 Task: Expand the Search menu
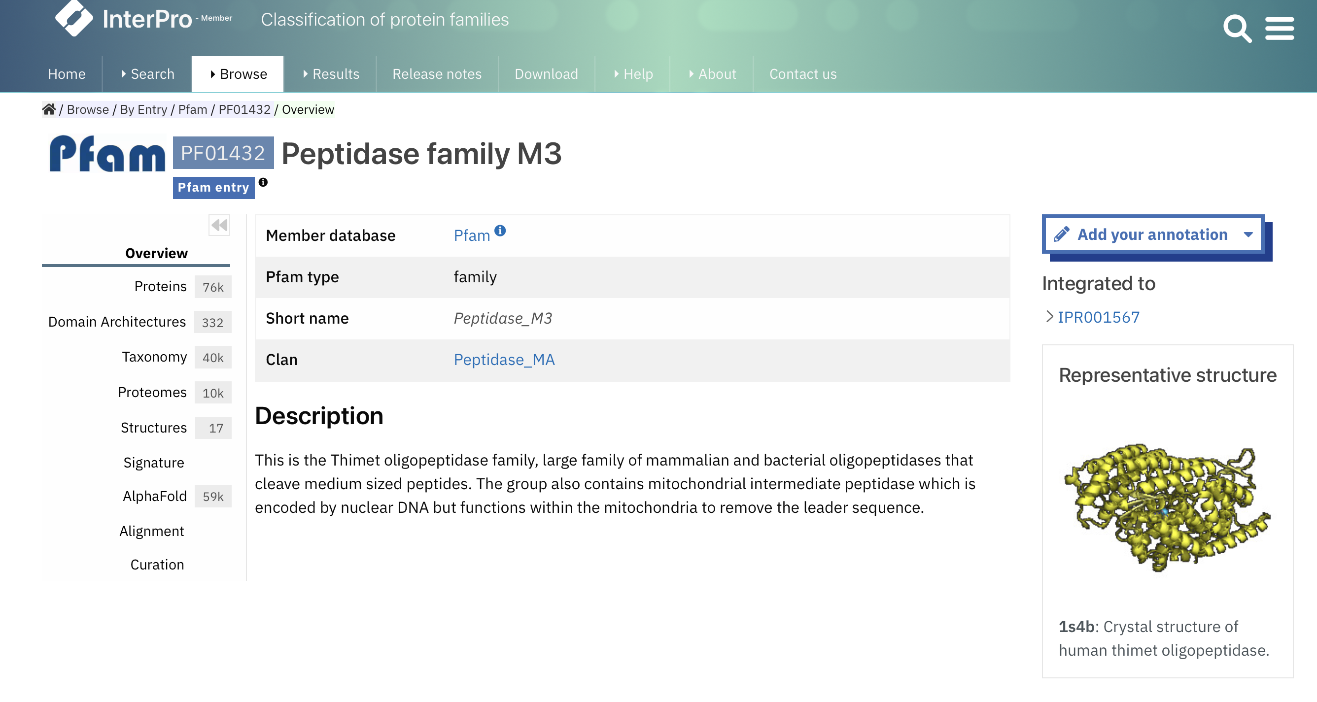147,74
